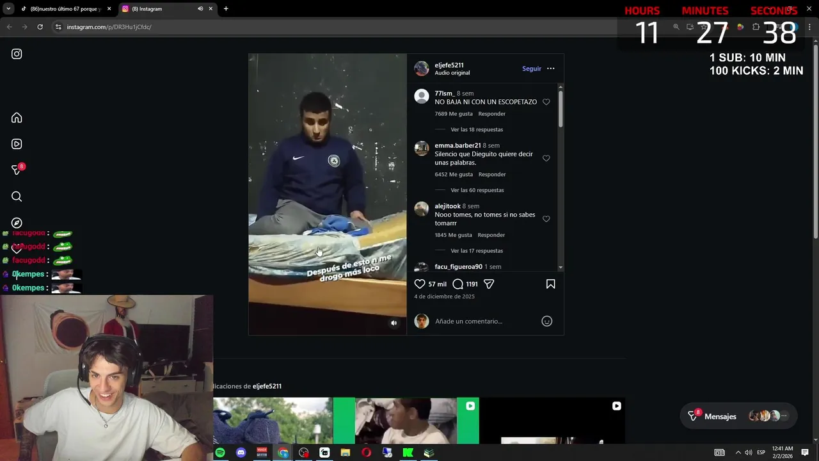Open a new browser tab
The height and width of the screenshot is (461, 819).
(226, 9)
